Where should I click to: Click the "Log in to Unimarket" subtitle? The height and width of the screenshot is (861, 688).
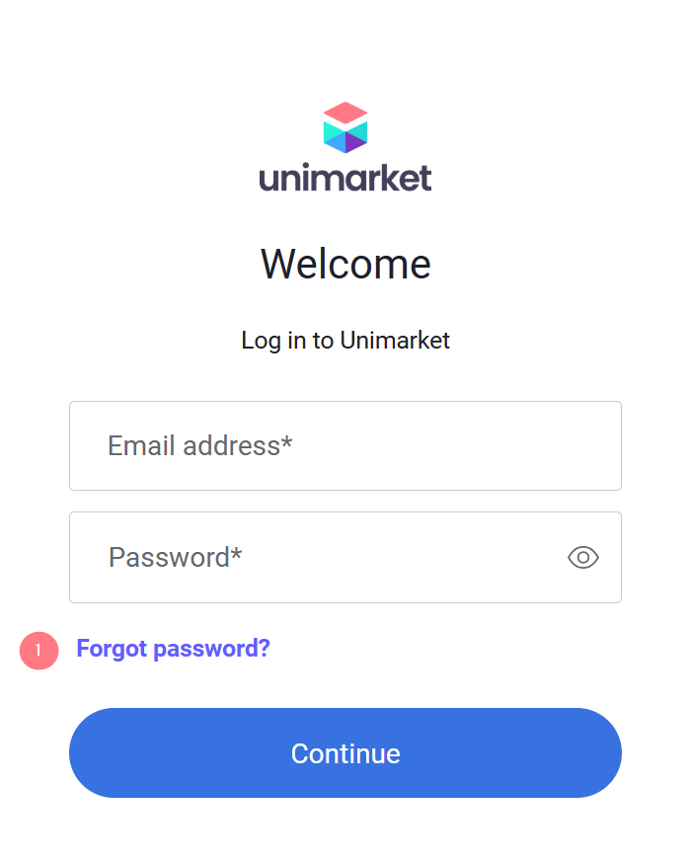pos(345,341)
